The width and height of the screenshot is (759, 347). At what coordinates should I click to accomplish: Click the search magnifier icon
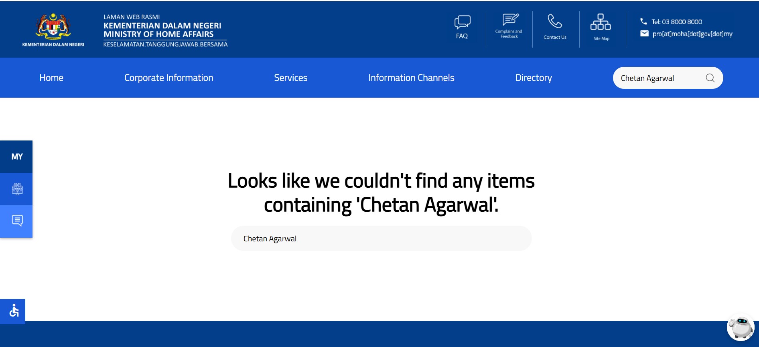click(710, 78)
